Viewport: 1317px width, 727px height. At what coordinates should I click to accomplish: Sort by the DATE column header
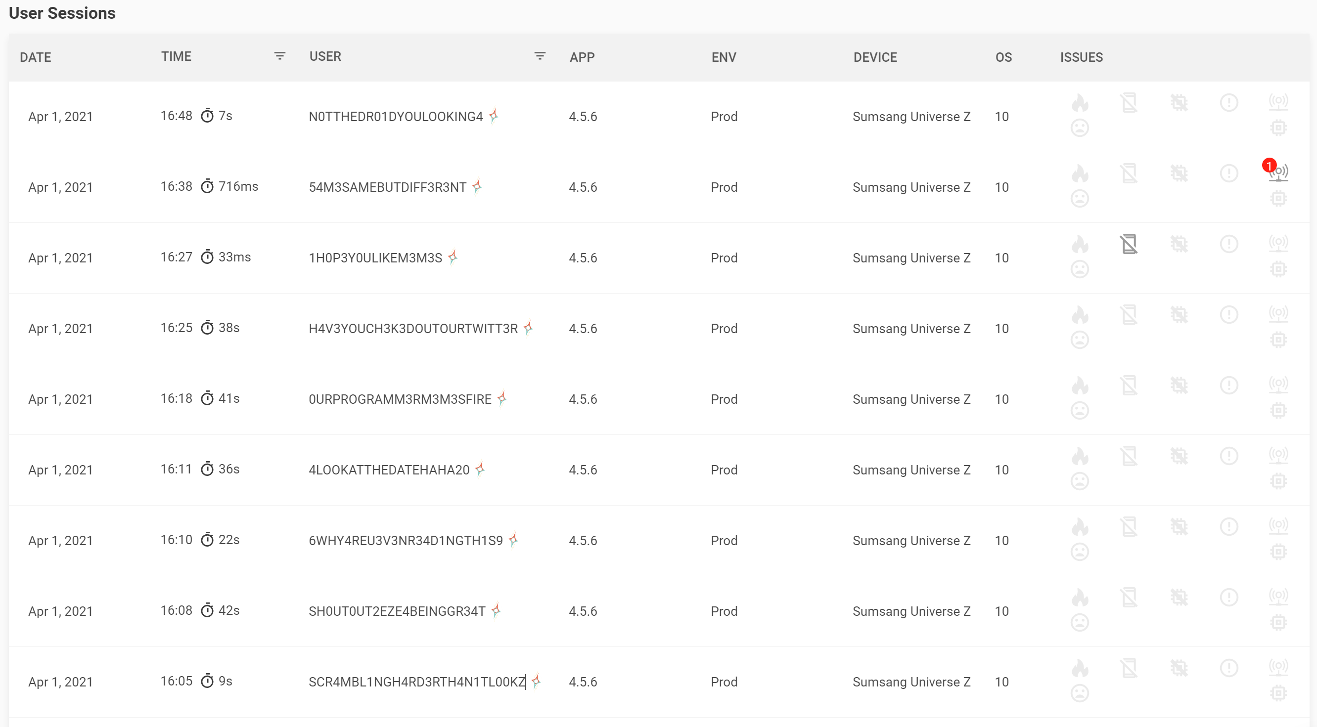click(x=35, y=57)
